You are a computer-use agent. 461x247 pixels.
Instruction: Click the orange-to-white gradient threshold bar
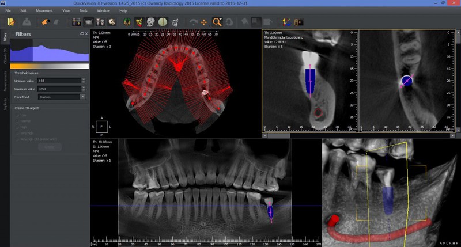click(50, 66)
